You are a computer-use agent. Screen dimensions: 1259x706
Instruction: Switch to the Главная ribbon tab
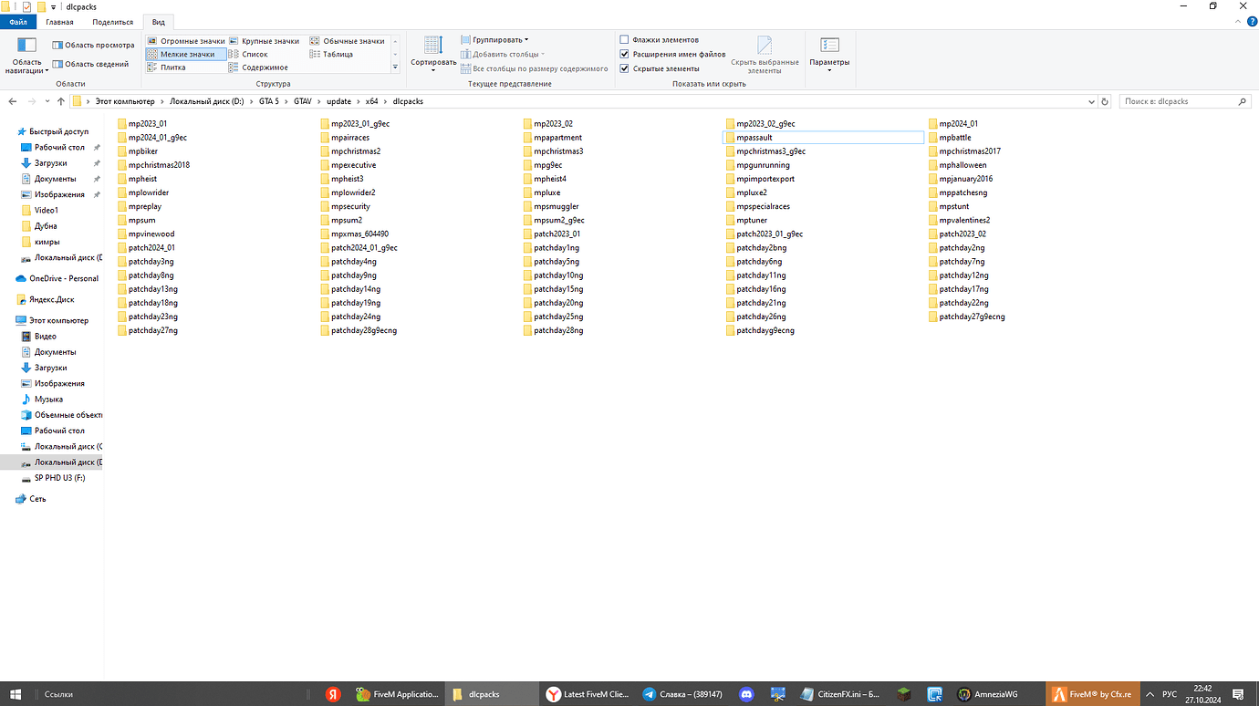[x=59, y=21]
